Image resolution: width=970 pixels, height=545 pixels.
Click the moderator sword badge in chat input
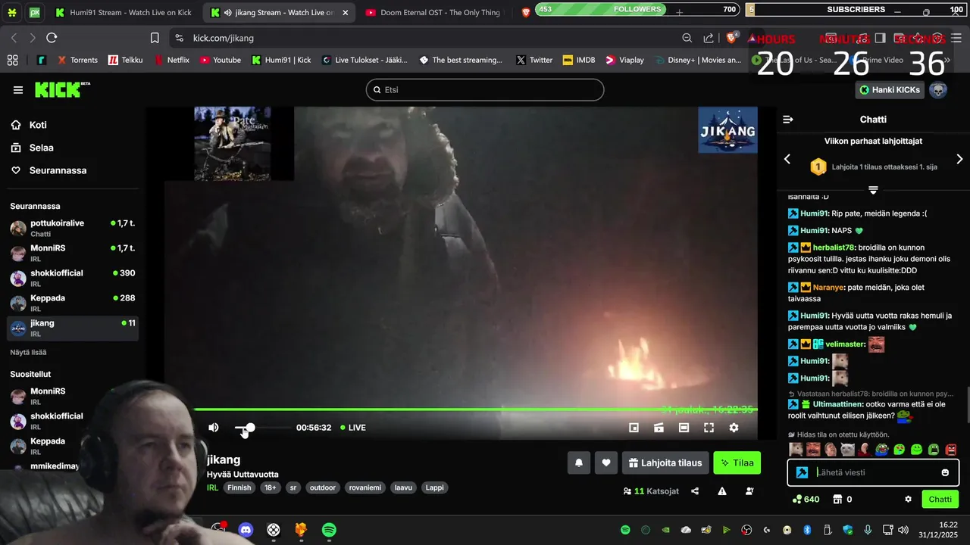802,472
